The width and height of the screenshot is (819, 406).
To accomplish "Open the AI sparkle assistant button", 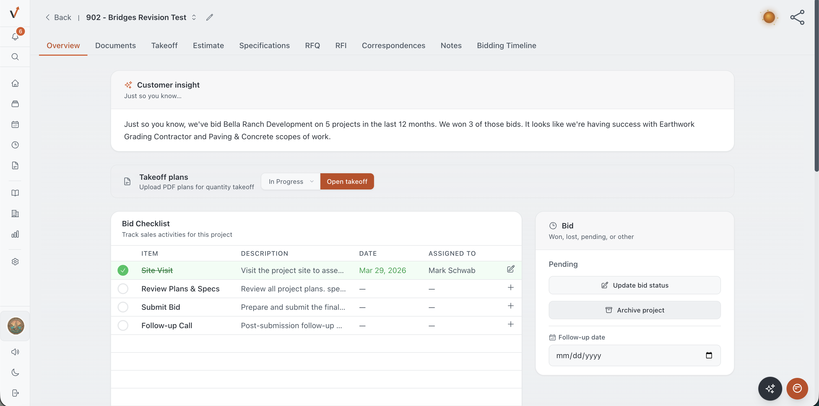I will click(x=770, y=388).
